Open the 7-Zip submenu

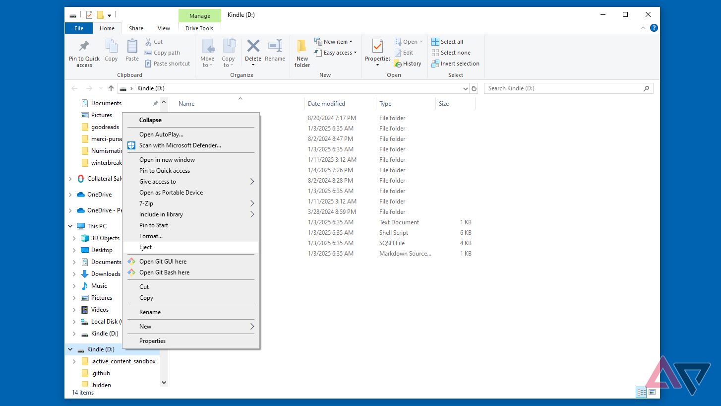click(x=191, y=203)
